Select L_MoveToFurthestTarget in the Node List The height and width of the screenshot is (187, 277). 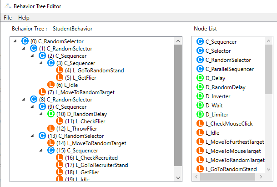point(235,142)
